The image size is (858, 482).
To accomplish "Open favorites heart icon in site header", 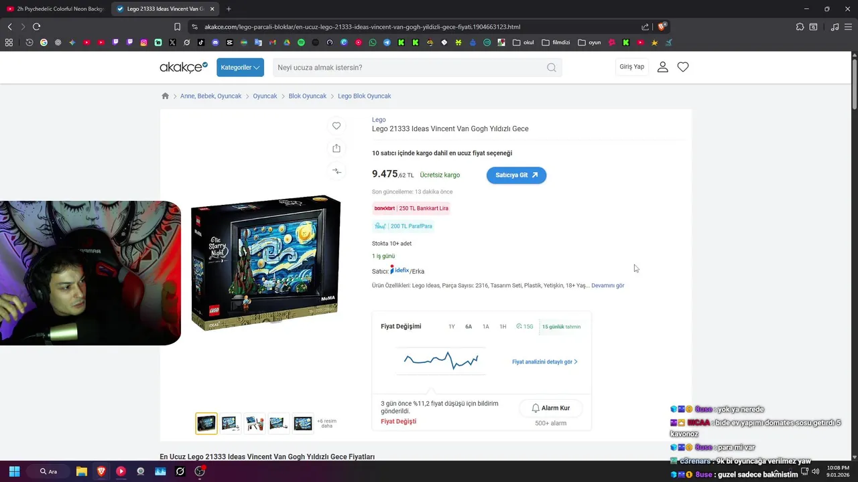I will 683,67.
